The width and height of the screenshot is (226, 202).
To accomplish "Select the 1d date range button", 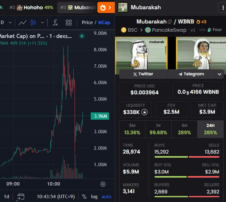I will coord(7,197).
